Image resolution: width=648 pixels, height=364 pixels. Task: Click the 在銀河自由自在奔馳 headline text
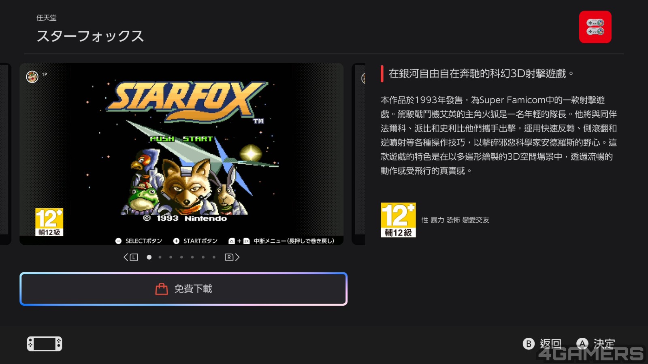coord(481,74)
